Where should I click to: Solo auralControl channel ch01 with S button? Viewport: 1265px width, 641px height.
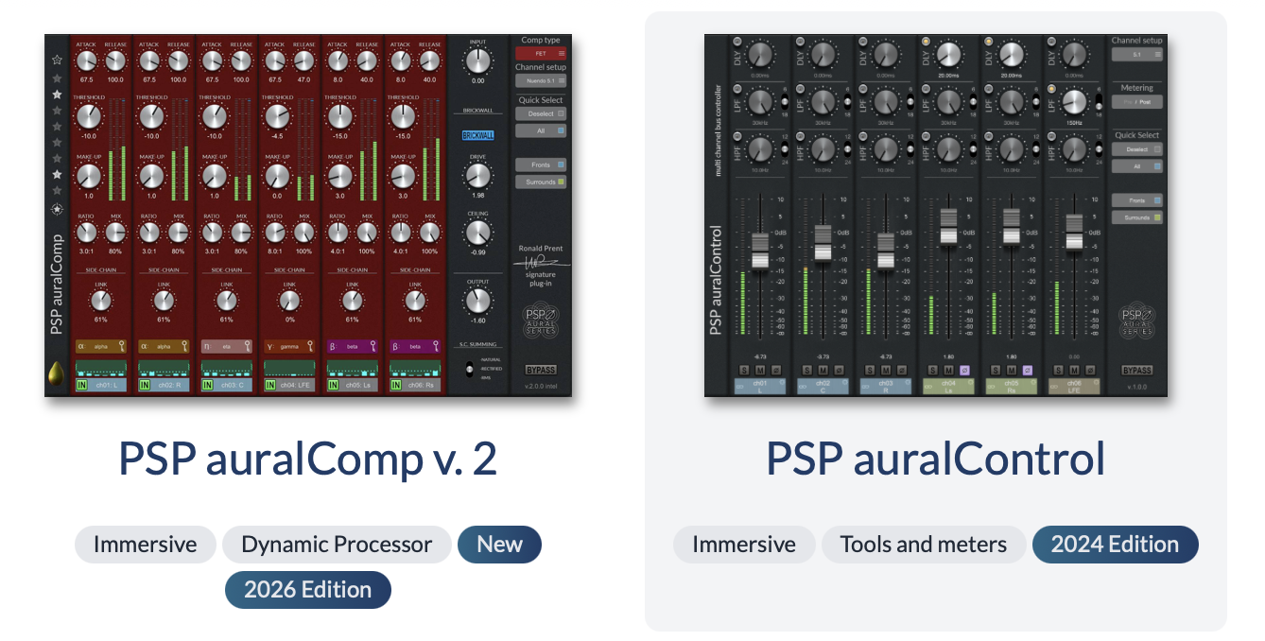pyautogui.click(x=744, y=370)
